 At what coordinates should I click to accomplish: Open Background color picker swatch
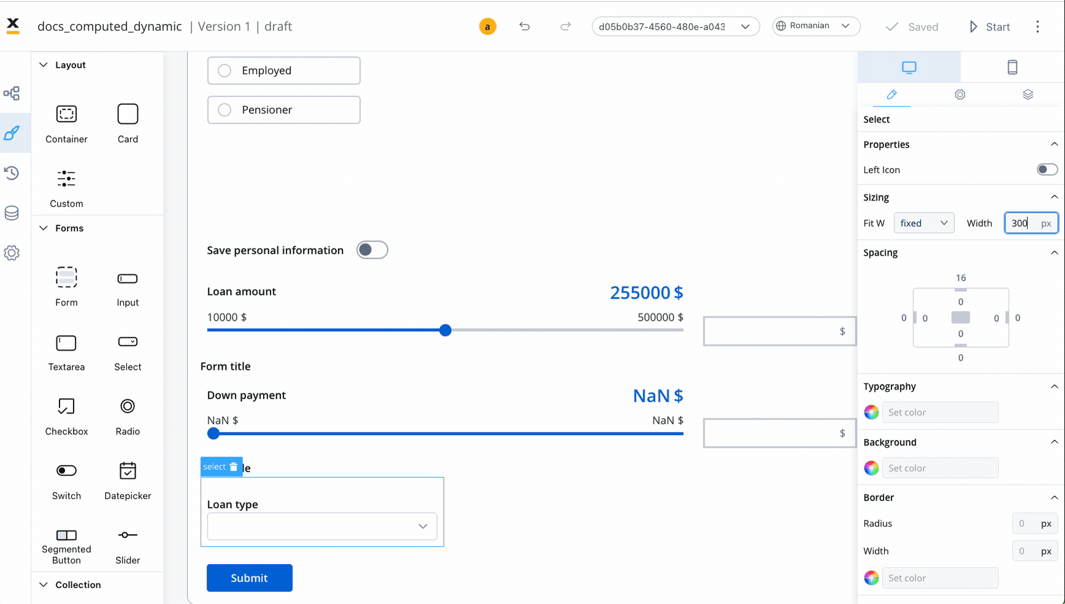click(x=871, y=468)
